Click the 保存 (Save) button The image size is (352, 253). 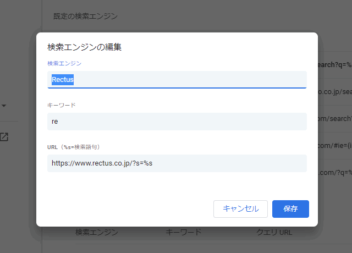click(290, 209)
